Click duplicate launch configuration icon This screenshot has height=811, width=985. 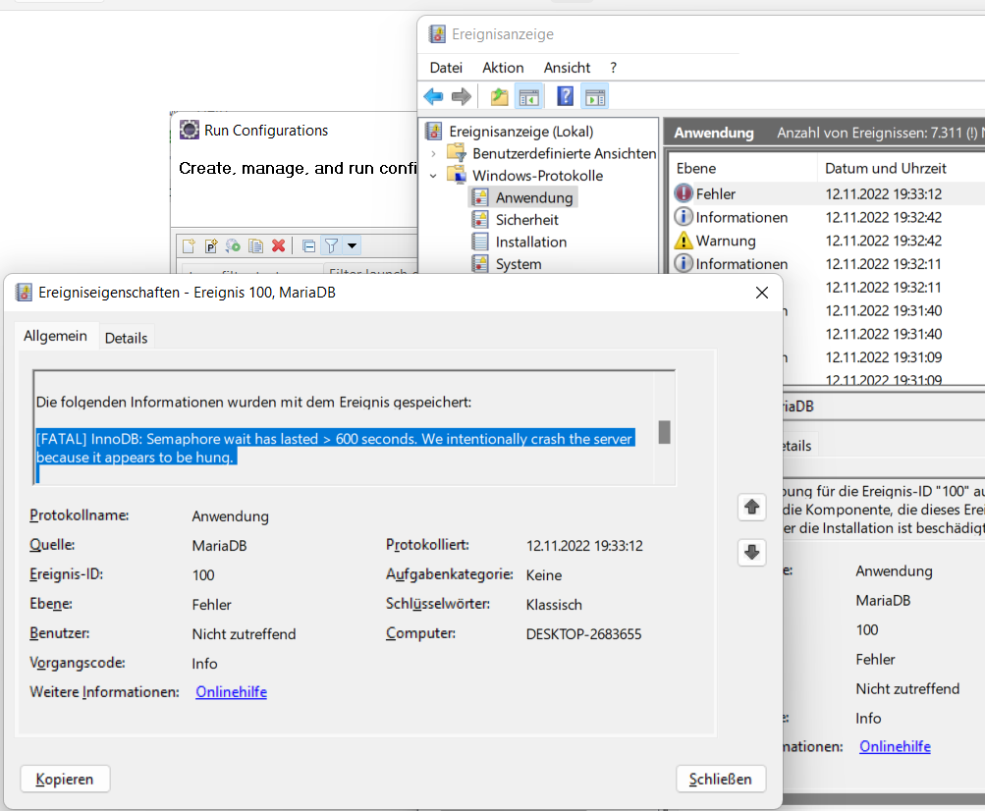tap(255, 245)
